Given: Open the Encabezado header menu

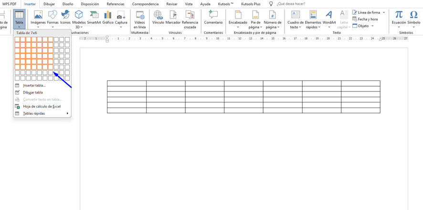Looking at the screenshot, I should [x=238, y=20].
